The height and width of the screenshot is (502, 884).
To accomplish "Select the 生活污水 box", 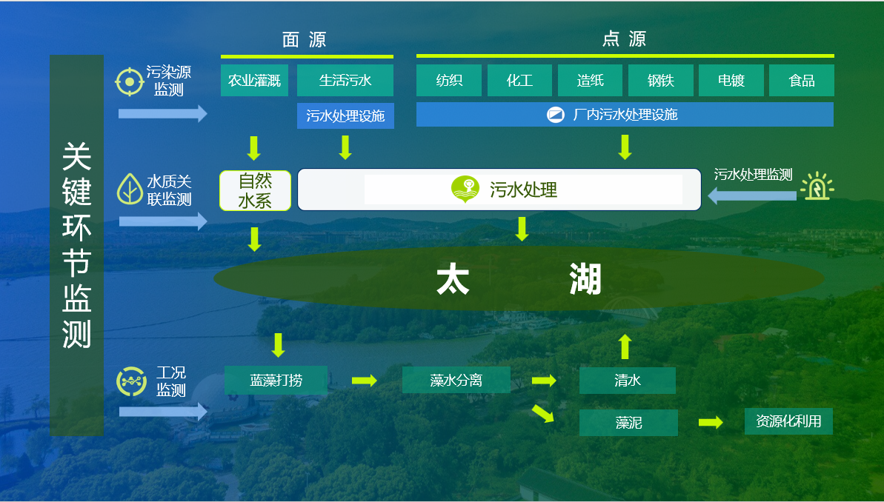I will 345,81.
